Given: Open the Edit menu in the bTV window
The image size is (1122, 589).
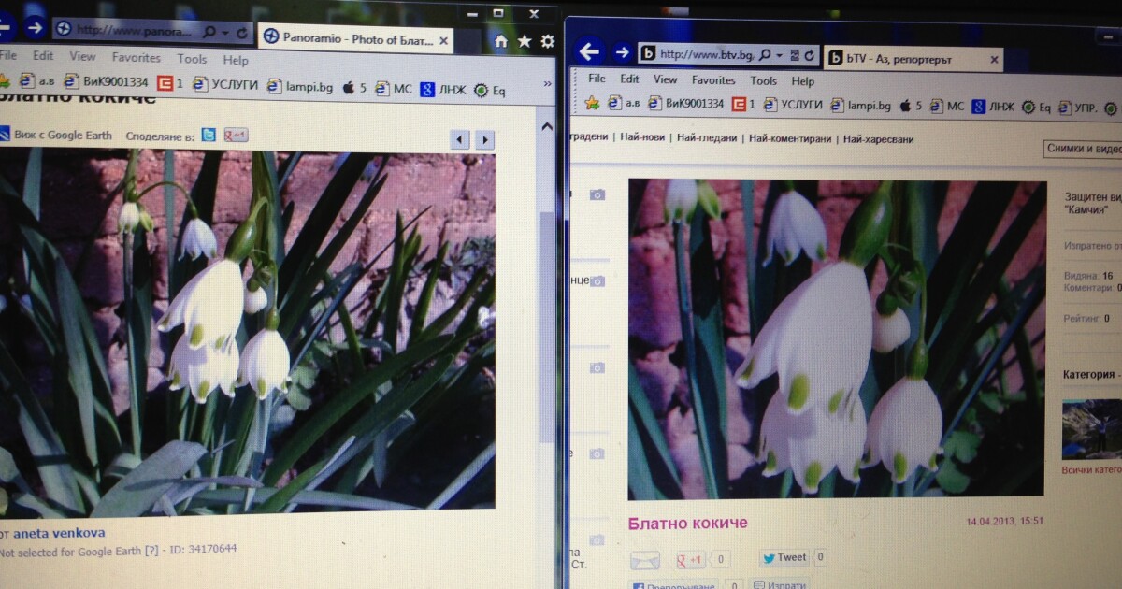Looking at the screenshot, I should pyautogui.click(x=630, y=79).
